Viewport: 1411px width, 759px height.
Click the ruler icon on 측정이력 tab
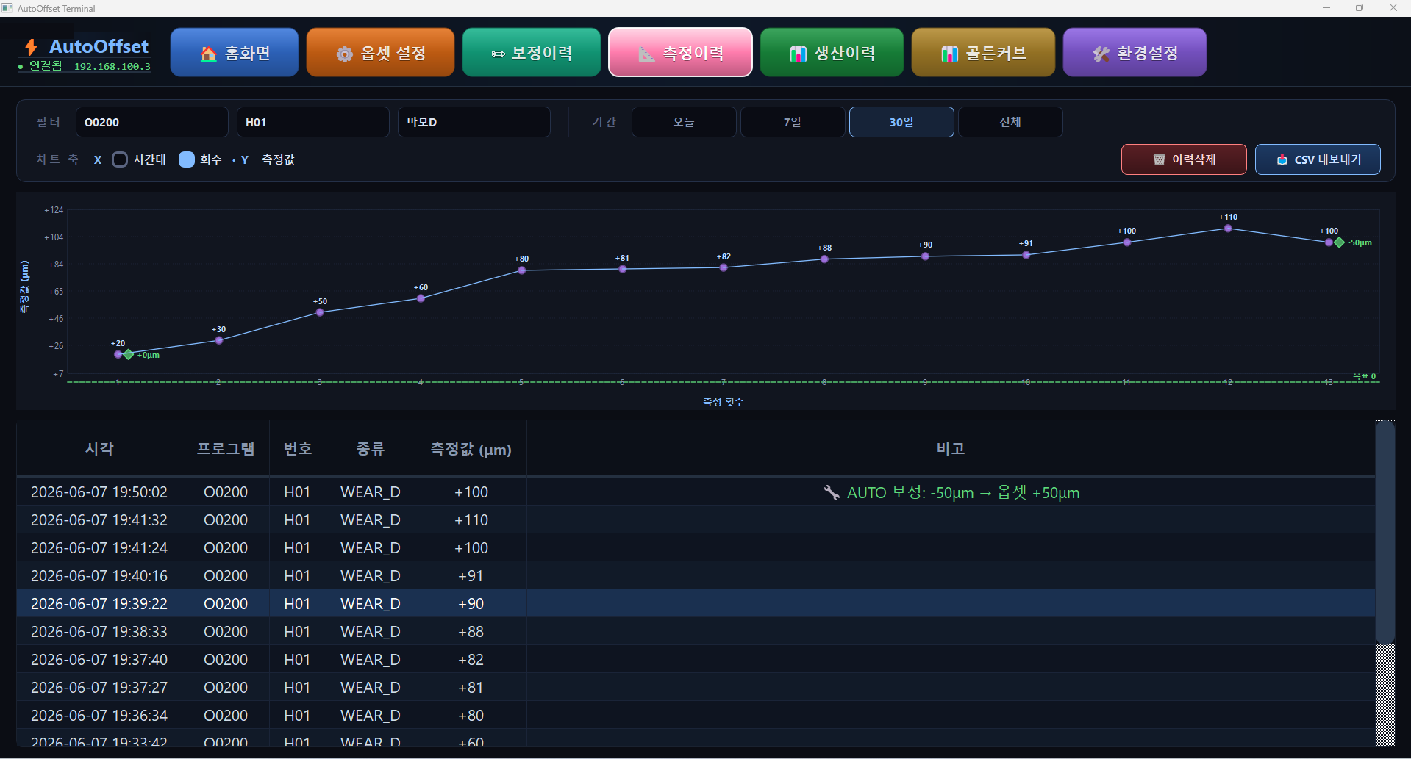[646, 54]
